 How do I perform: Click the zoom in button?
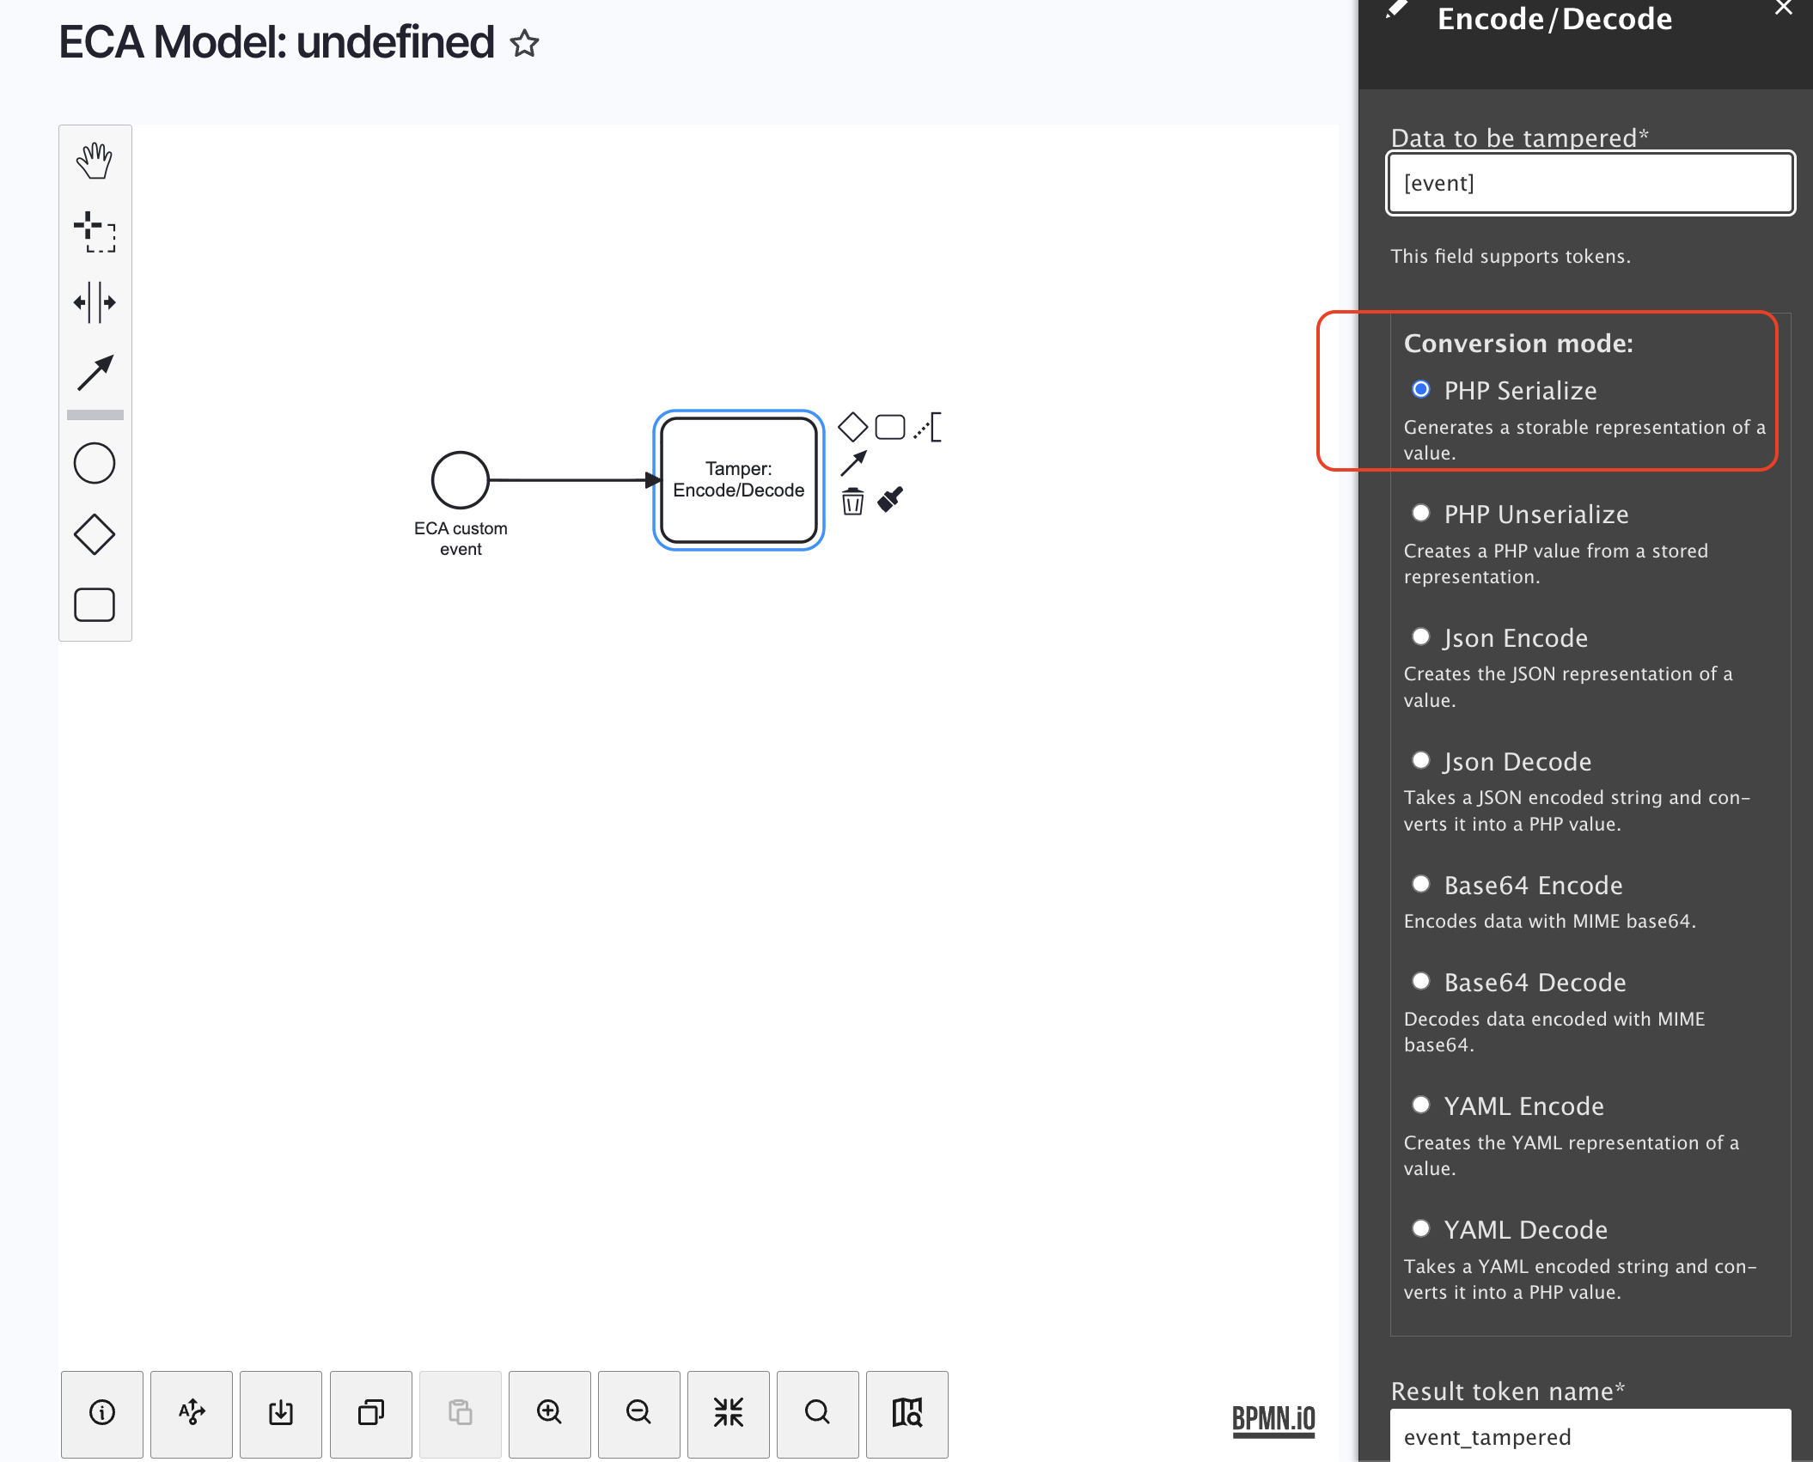549,1412
